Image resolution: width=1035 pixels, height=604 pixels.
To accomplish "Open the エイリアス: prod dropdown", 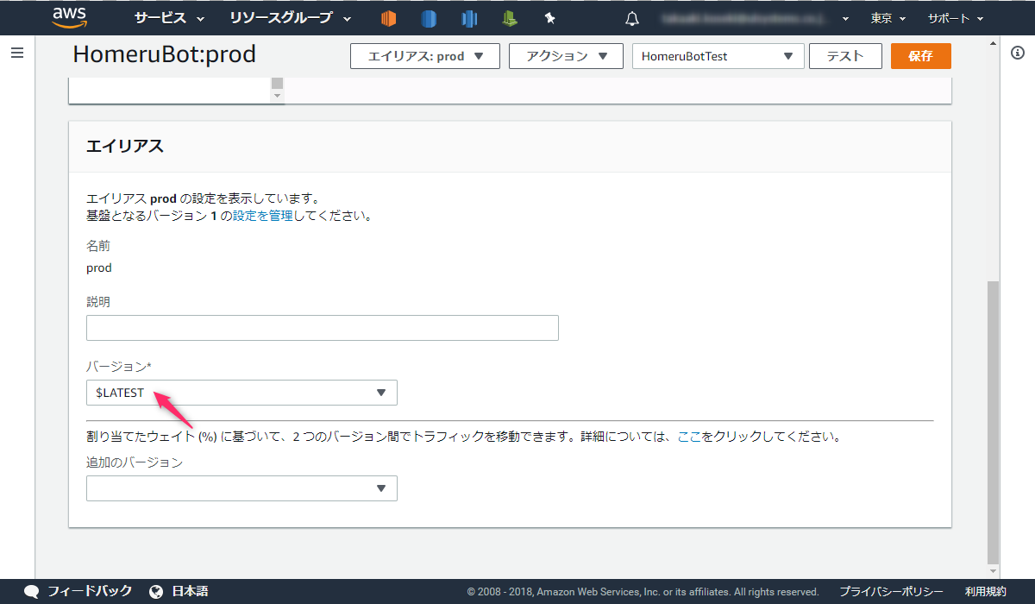I will [x=424, y=55].
